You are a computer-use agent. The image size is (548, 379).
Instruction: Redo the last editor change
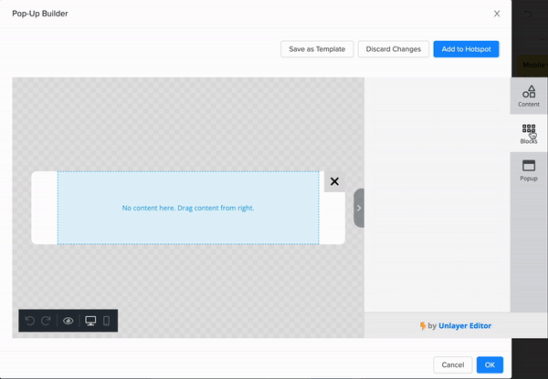[47, 321]
